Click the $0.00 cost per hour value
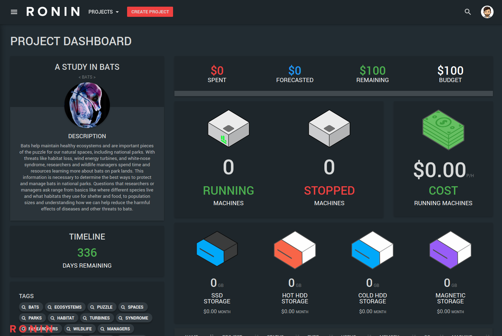 coord(440,170)
